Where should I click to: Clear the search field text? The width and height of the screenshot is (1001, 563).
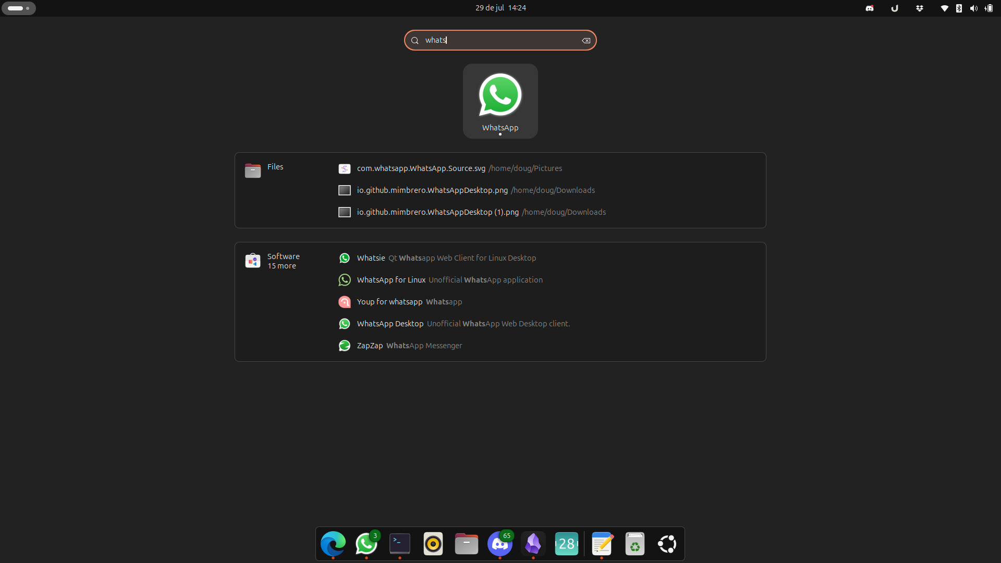point(586,41)
